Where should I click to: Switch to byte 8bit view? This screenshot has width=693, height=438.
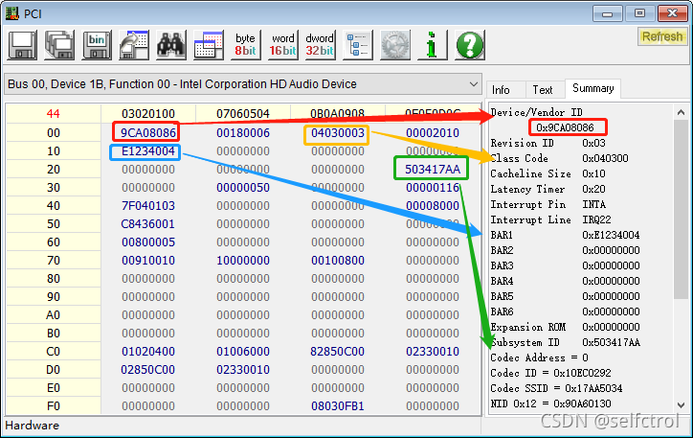245,45
